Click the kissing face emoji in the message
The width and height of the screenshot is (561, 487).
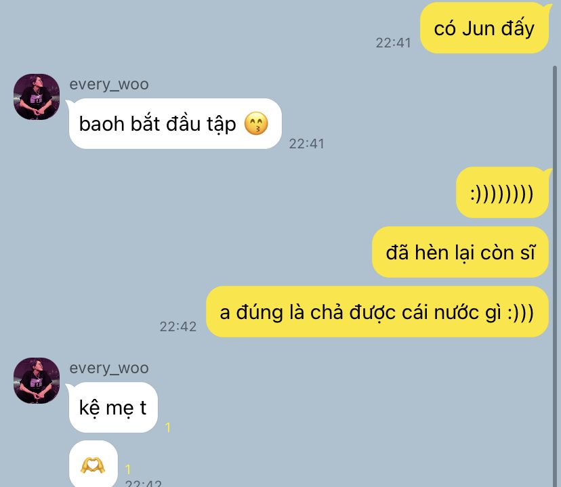pyautogui.click(x=256, y=124)
